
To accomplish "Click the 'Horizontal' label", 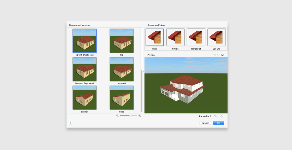I will [x=196, y=49].
